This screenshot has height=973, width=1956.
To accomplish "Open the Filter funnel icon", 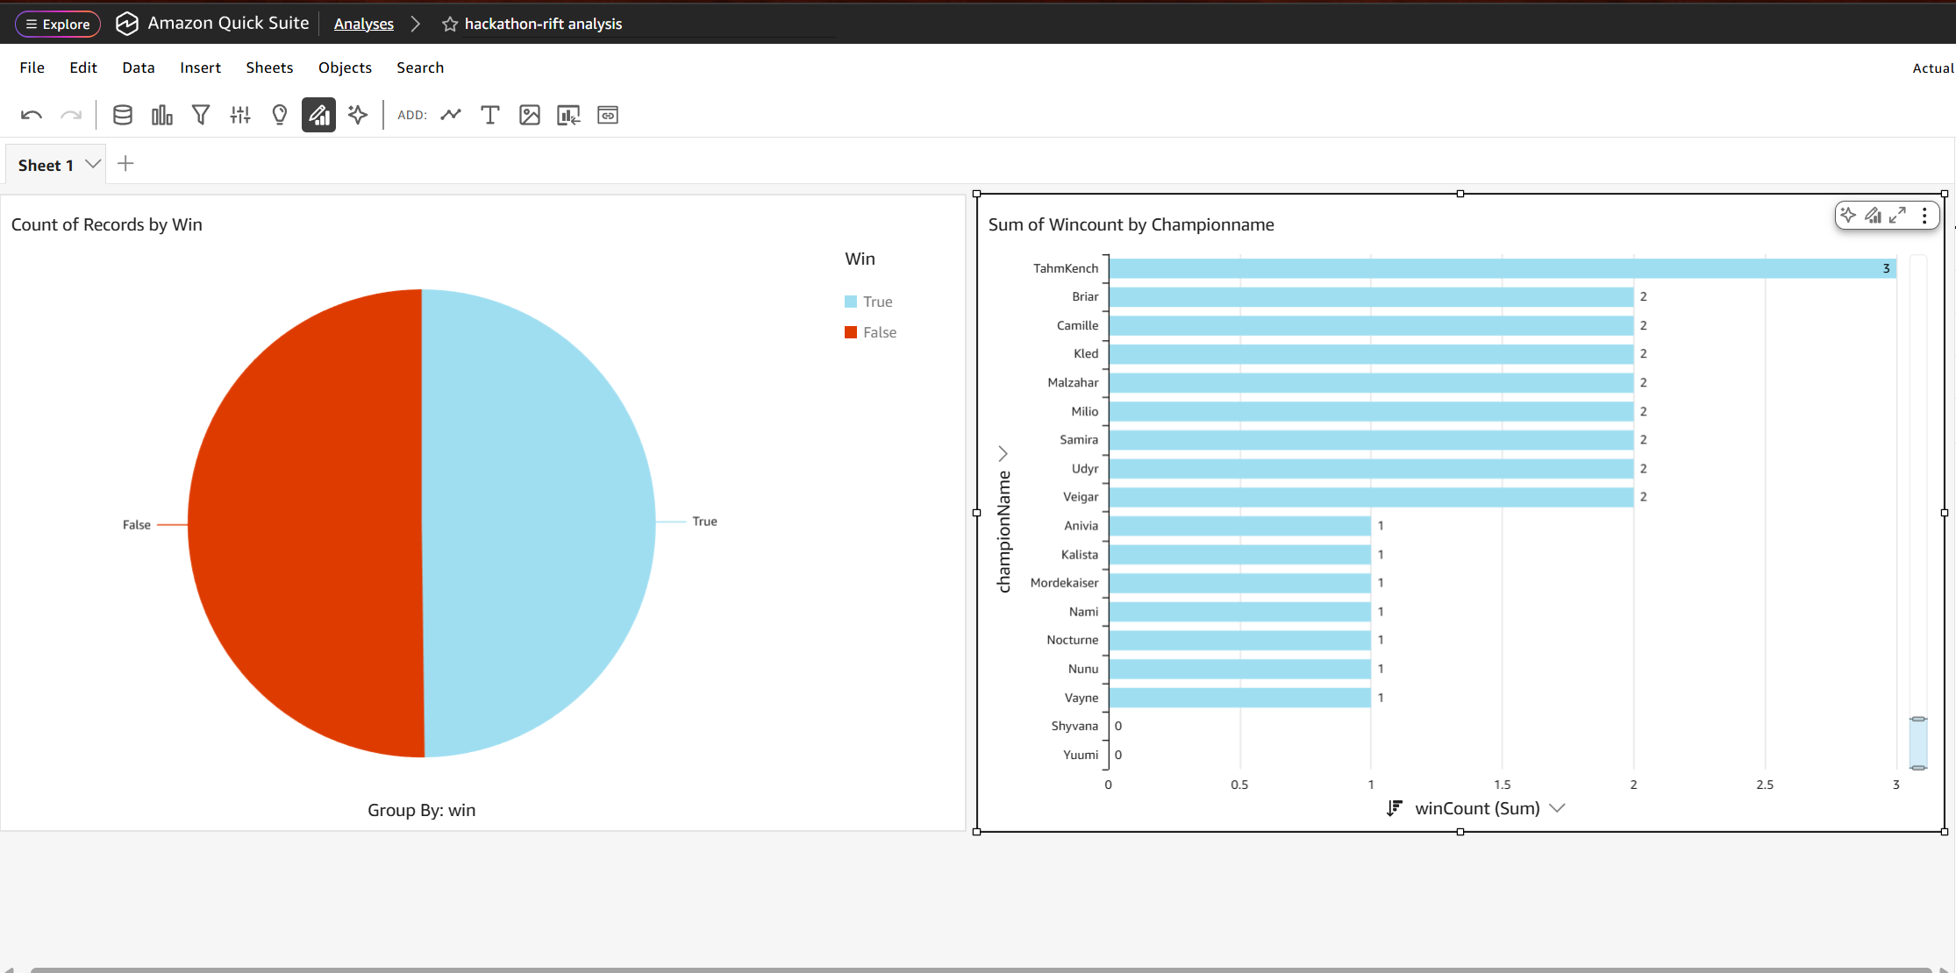I will 201,115.
